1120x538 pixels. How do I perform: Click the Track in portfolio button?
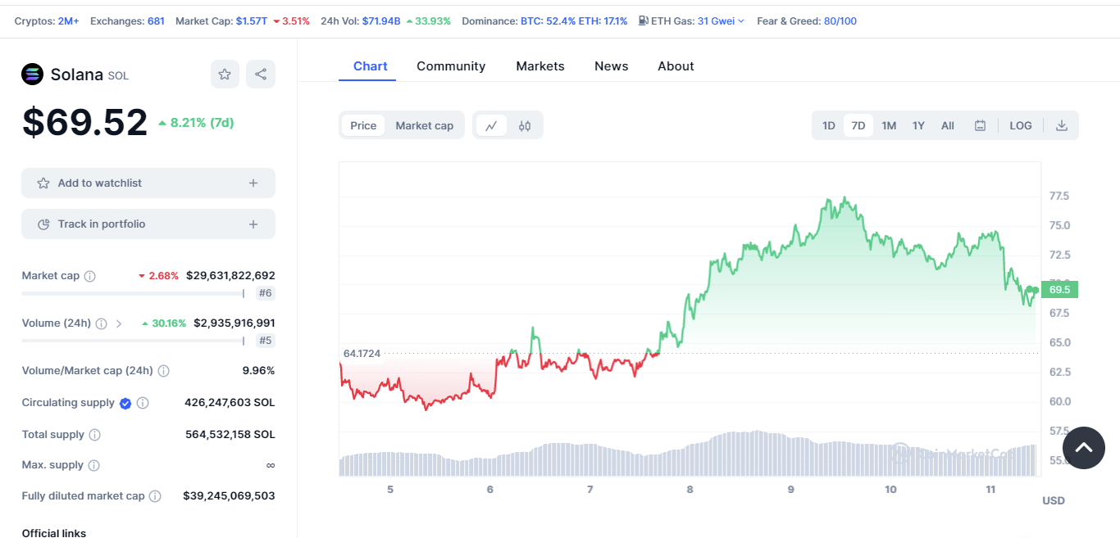148,224
